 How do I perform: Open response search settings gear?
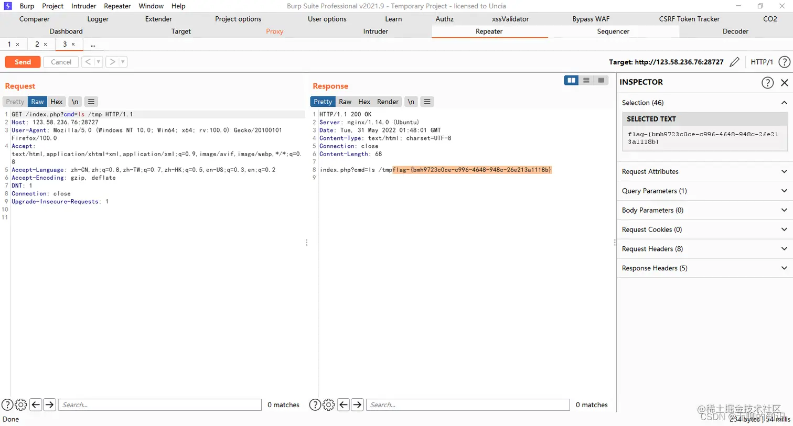[329, 405]
